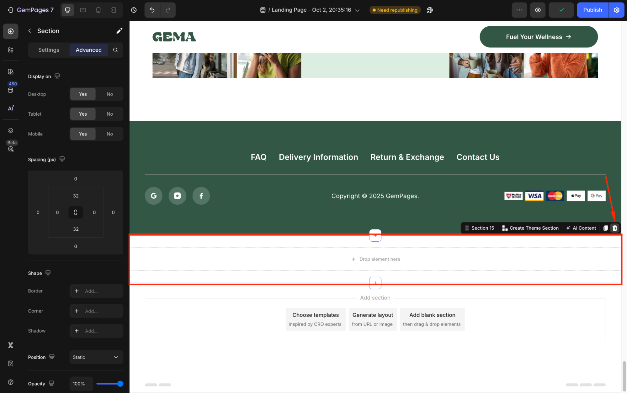Screen dimensions: 627x393
Task: Expand the landing page title dropdown
Action: pos(357,10)
